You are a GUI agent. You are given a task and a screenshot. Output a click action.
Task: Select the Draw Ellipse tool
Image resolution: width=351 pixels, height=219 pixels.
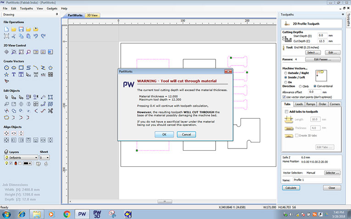point(14,67)
